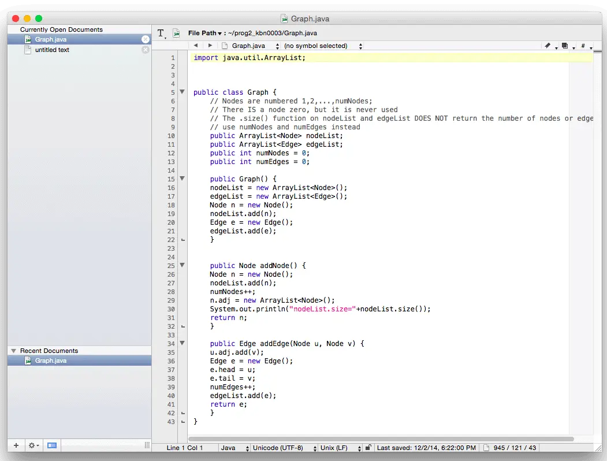This screenshot has width=607, height=461.
Task: Click the sidebar resize handle grip icon
Action: pyautogui.click(x=147, y=445)
